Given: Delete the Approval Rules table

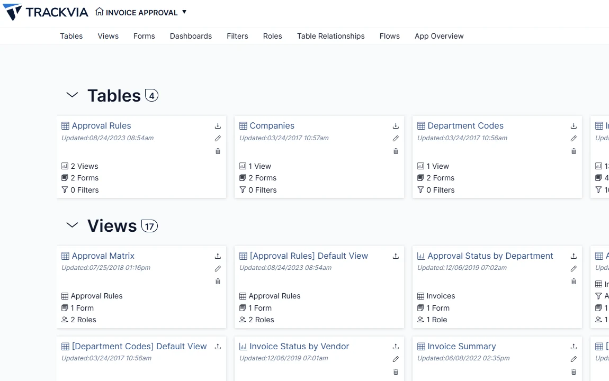Looking at the screenshot, I should click(218, 151).
